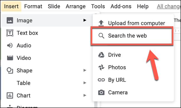Click the Chart bar icon
Viewport: 181px width, 108px height.
click(10, 96)
